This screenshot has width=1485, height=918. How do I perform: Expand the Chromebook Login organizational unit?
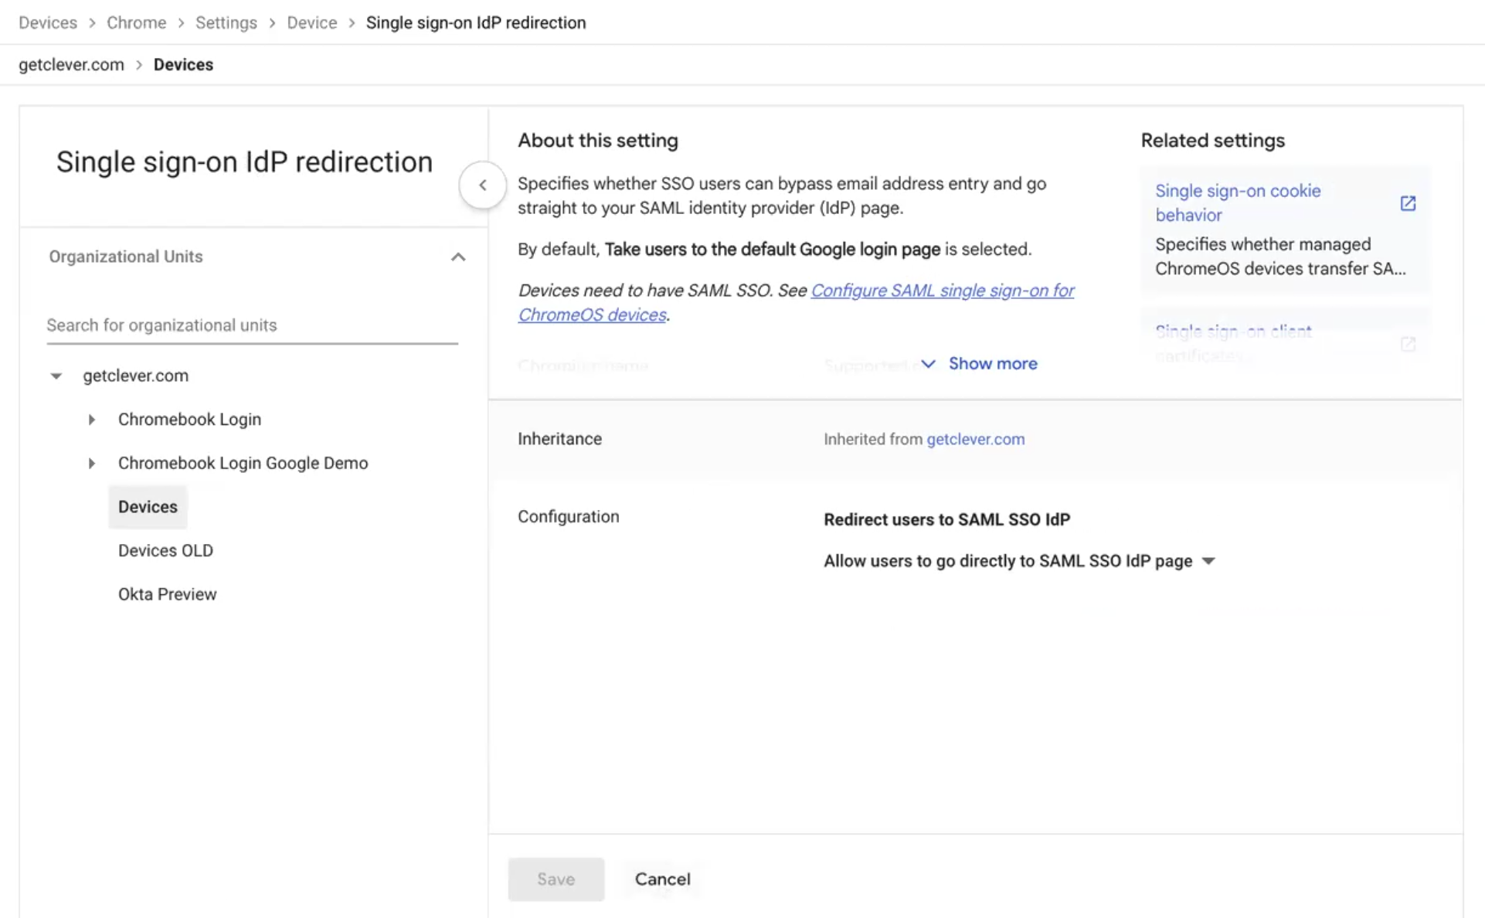coord(92,419)
